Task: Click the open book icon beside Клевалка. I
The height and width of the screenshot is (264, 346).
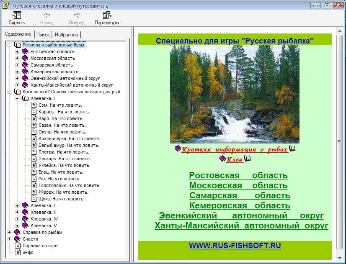Action: (25, 98)
